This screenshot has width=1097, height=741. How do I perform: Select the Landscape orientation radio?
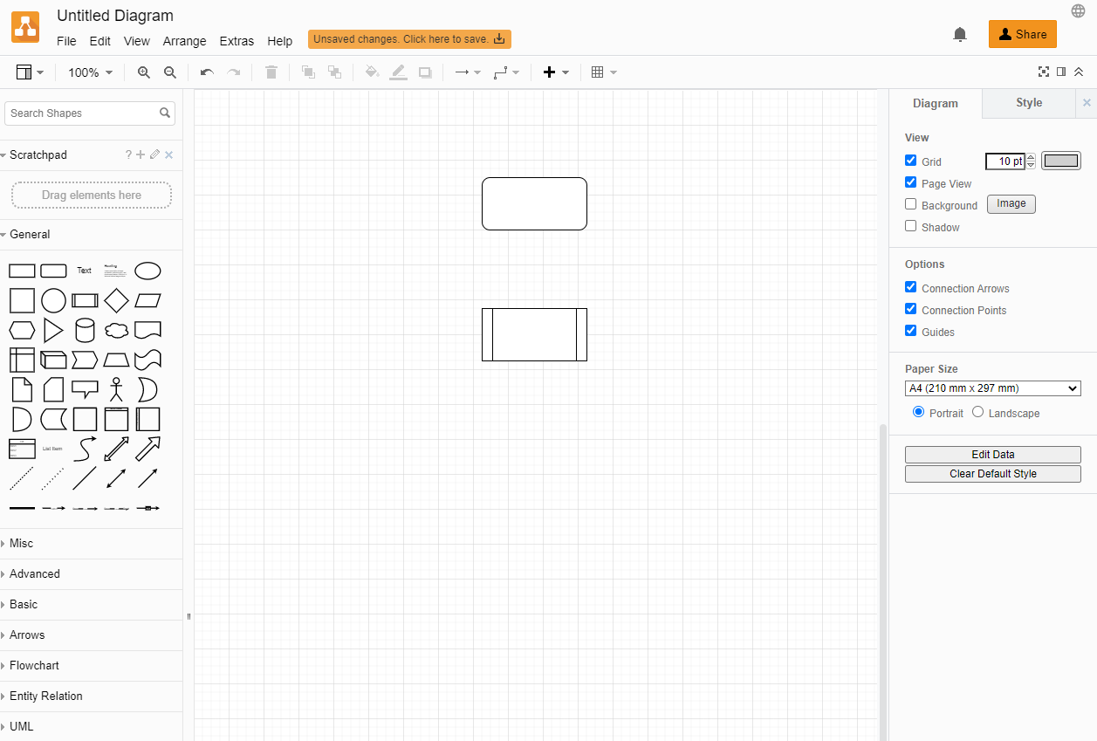tap(977, 412)
